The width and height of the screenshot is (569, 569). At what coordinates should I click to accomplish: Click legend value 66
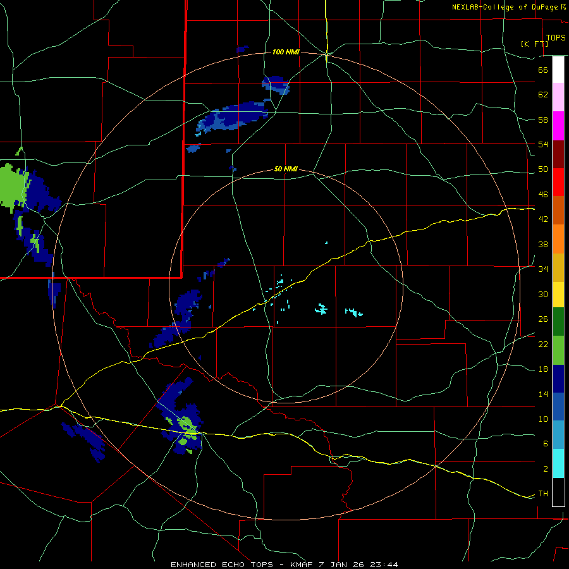pyautogui.click(x=543, y=70)
